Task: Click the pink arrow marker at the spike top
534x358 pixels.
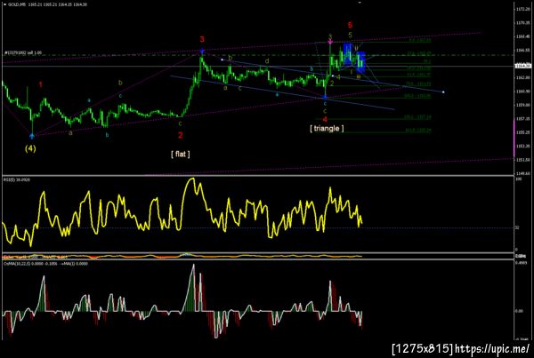Action: 330,42
